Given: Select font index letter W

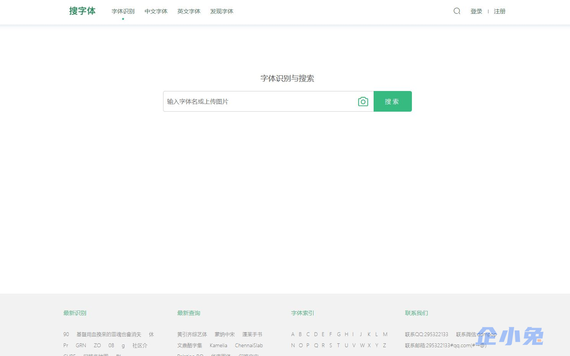Looking at the screenshot, I should coord(362,346).
